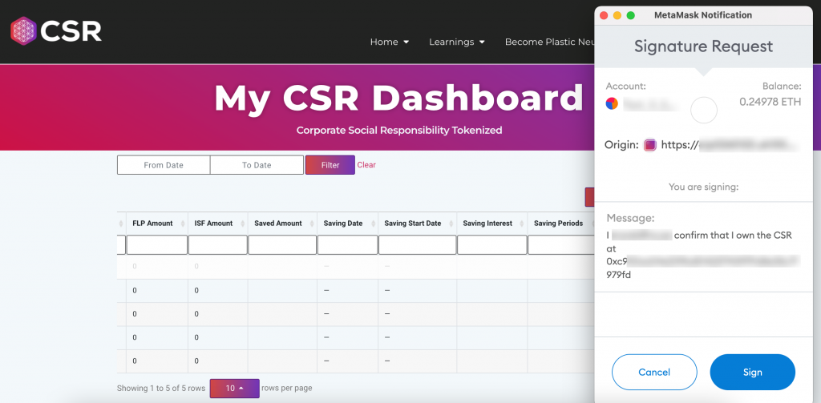
Task: Open Become Plastic Neutral menu item
Action: pyautogui.click(x=549, y=42)
